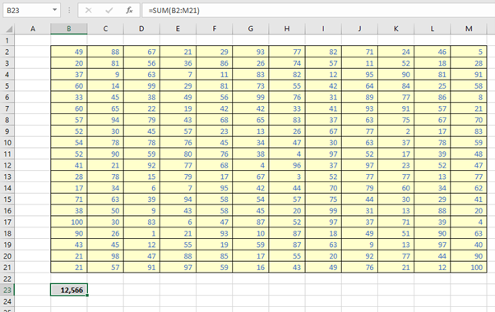Select column L header
The height and width of the screenshot is (312, 495).
(433, 29)
